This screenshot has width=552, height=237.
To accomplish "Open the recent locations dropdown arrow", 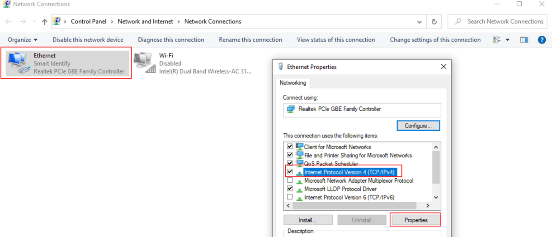I will click(x=34, y=22).
